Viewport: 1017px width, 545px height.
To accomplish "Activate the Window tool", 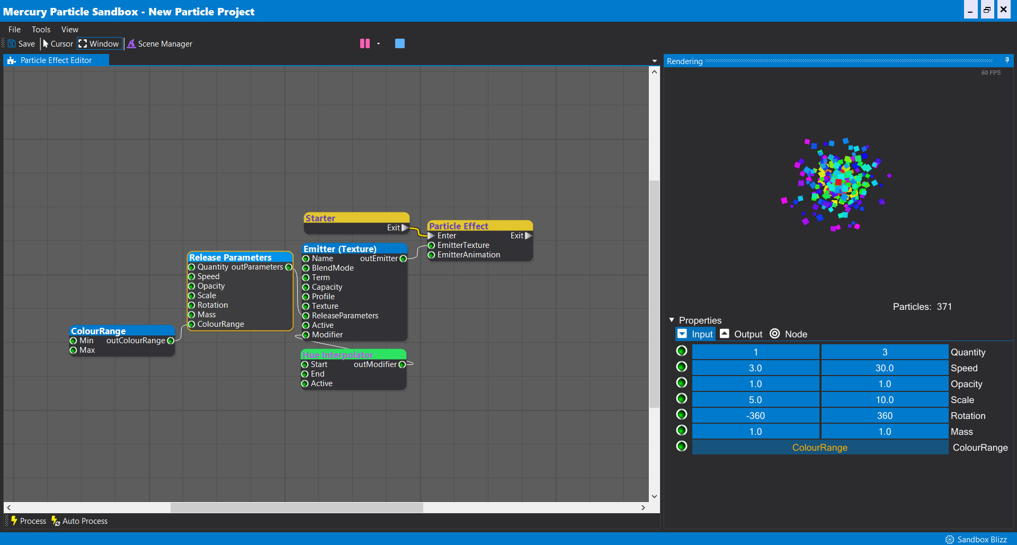I will click(x=99, y=44).
